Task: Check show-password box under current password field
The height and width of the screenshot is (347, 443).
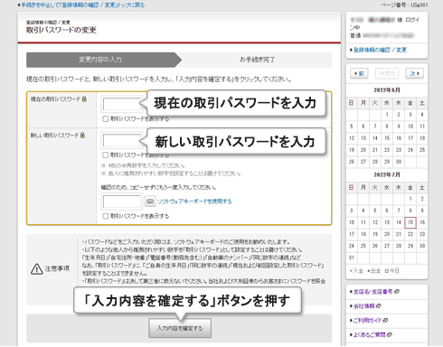Action: 106,119
